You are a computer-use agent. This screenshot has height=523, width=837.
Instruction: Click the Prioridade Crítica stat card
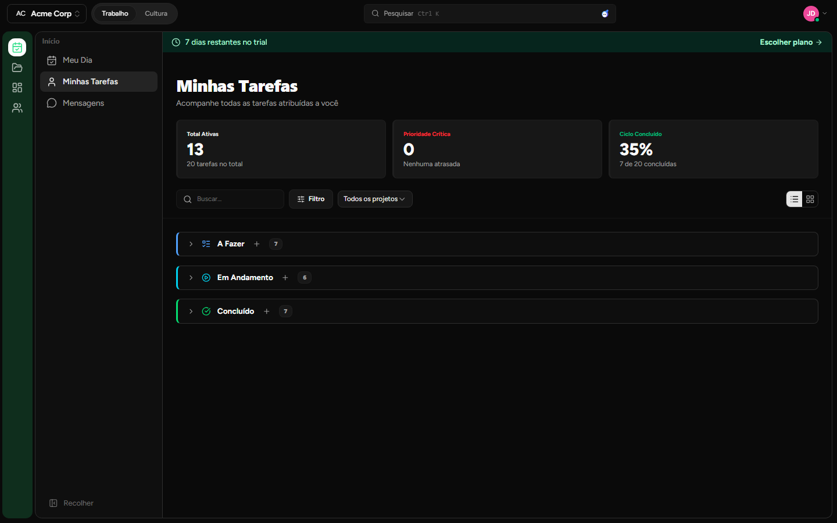(498, 149)
